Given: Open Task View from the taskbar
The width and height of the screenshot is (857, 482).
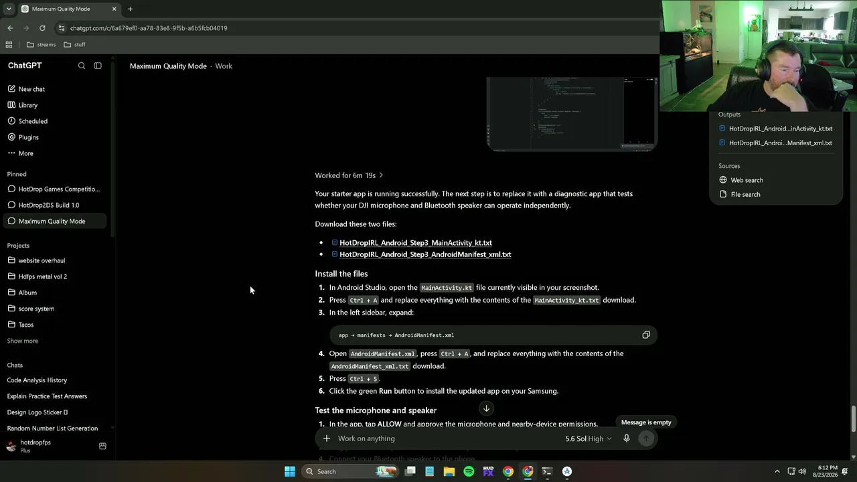Looking at the screenshot, I should pyautogui.click(x=410, y=471).
